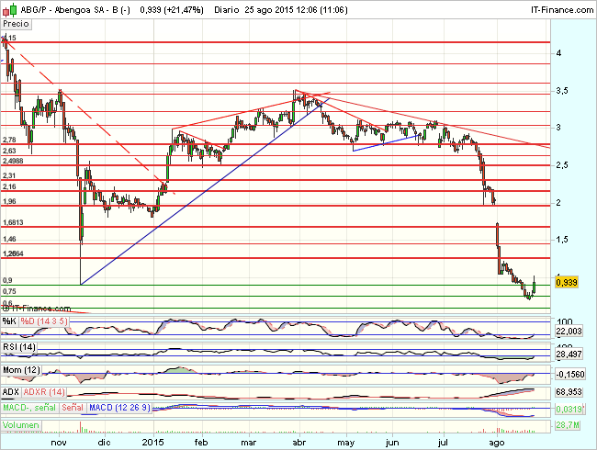This screenshot has height=450, width=597.
Task: Click the nov label on the time axis
Action: pyautogui.click(x=59, y=443)
